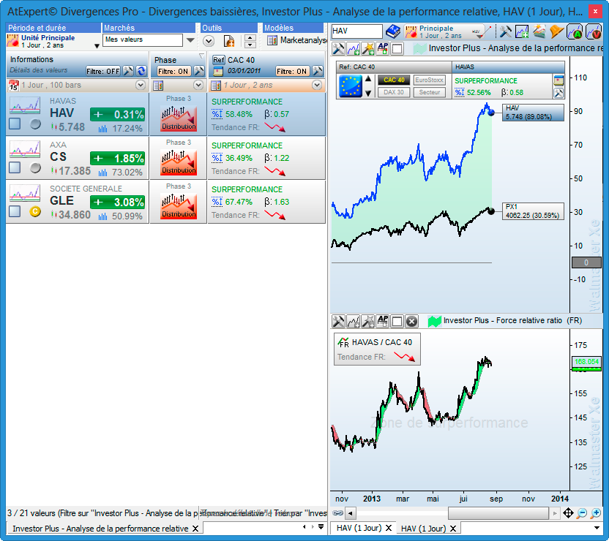
Task: Tick the checkbox in the HAVAS row
Action: pyautogui.click(x=15, y=124)
